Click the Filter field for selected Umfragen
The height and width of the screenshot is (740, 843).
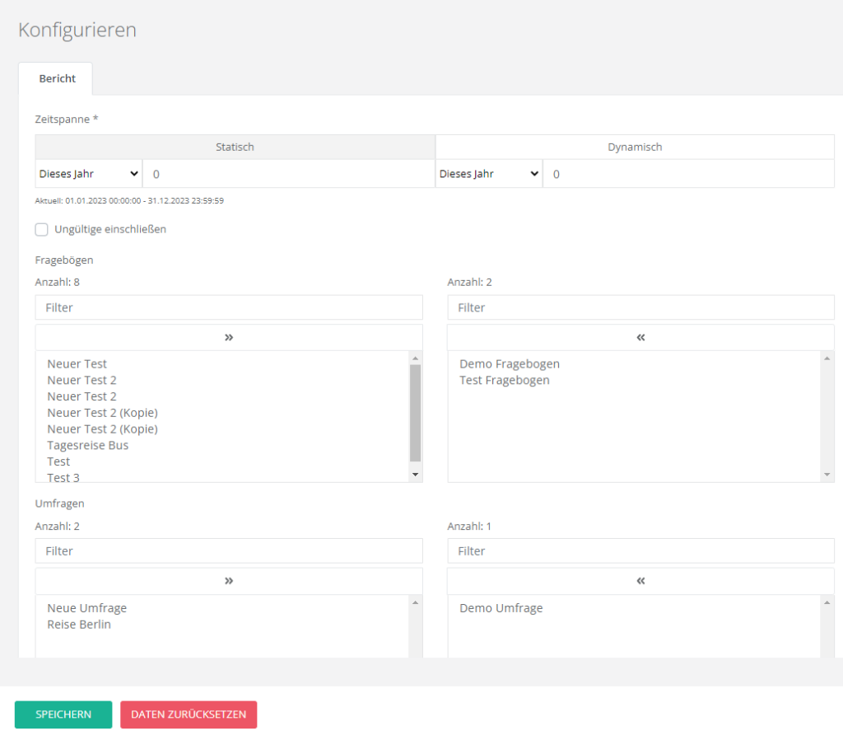[640, 550]
